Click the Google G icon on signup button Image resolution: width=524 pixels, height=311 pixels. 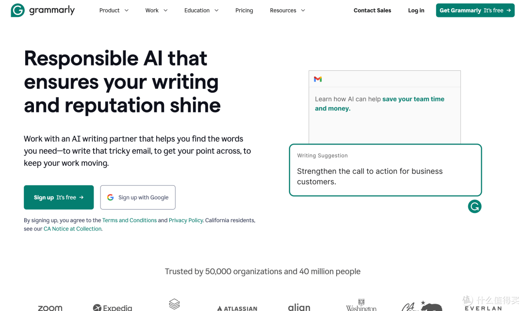[110, 197]
